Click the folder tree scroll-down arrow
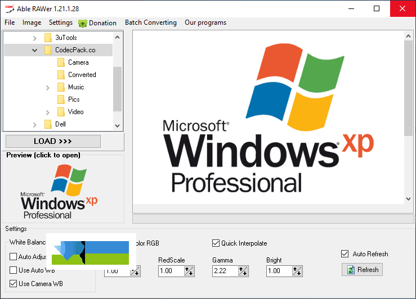 [x=117, y=125]
